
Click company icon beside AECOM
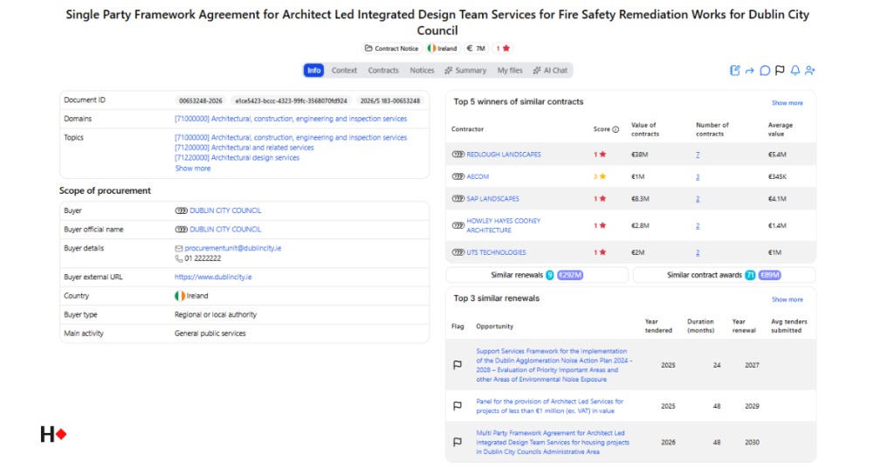click(458, 176)
